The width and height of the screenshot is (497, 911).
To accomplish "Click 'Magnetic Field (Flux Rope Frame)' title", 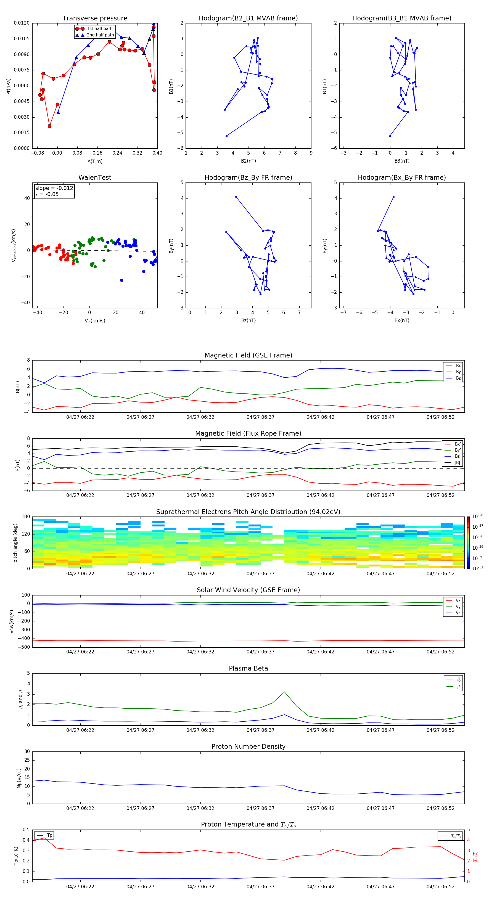I will click(x=248, y=434).
